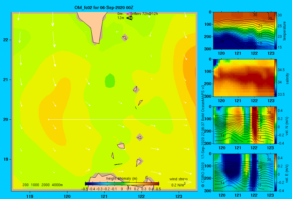Click the magenta 0m drifter marker in legend
The image size is (292, 199).
click(x=129, y=14)
